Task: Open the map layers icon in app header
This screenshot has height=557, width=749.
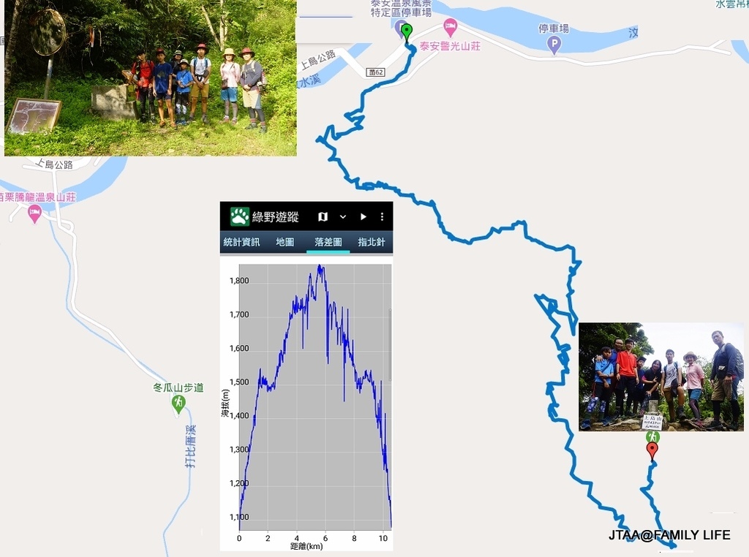Action: pyautogui.click(x=323, y=216)
